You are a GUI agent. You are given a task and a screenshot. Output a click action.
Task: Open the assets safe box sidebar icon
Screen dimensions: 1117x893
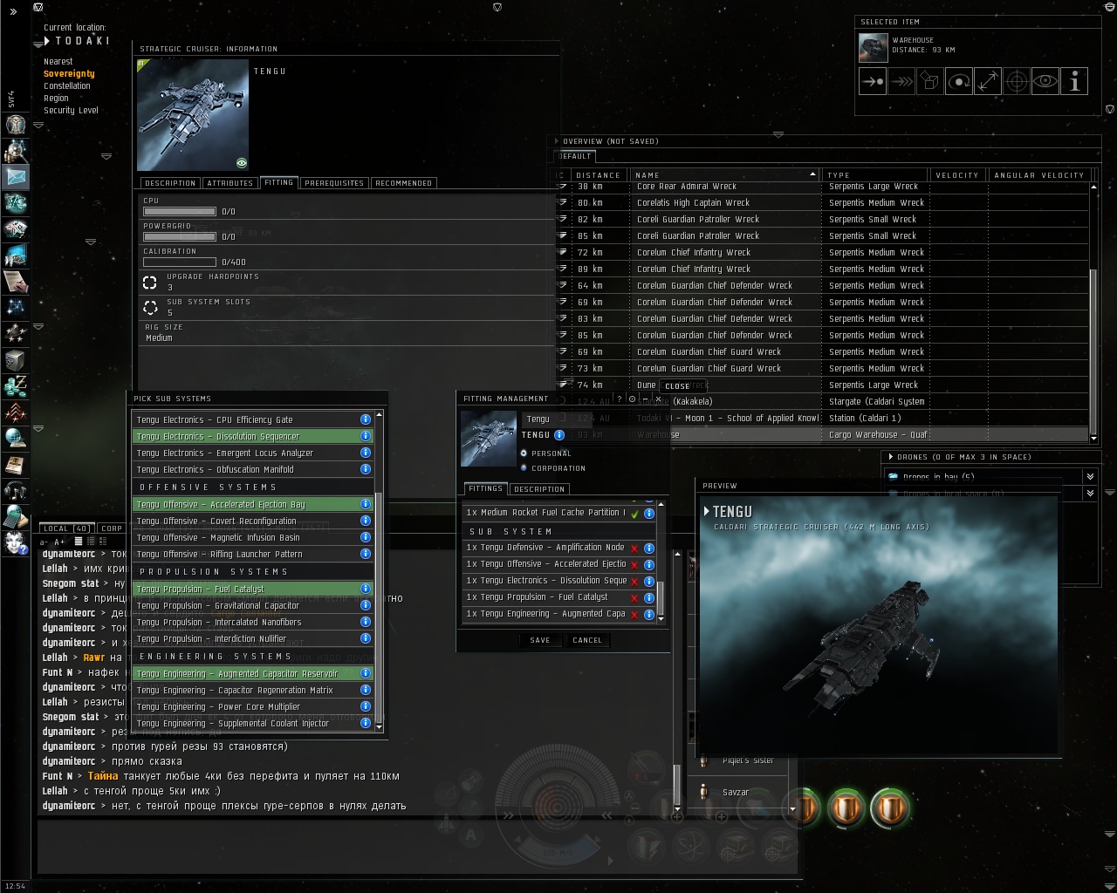point(16,360)
